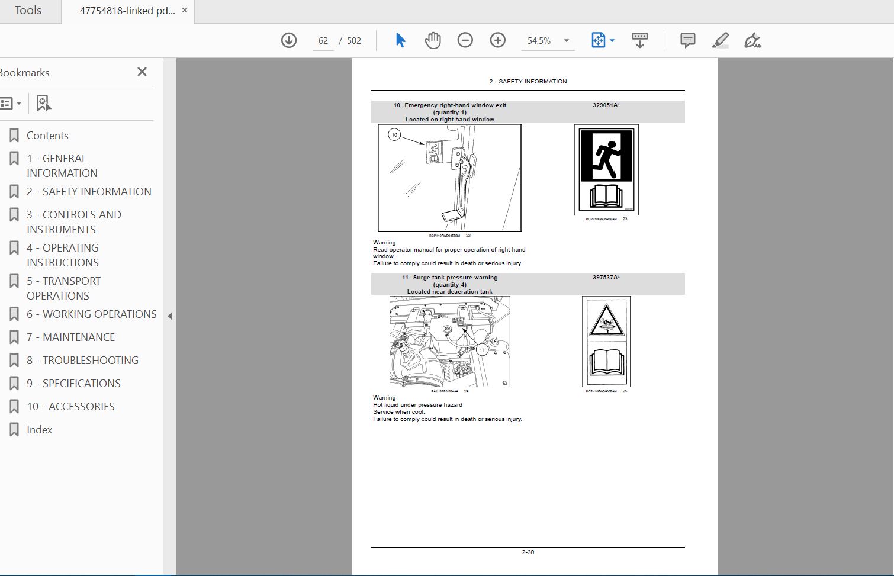The image size is (894, 576).
Task: Click the '11. Surge tank pressure warning' heading
Action: pos(450,278)
